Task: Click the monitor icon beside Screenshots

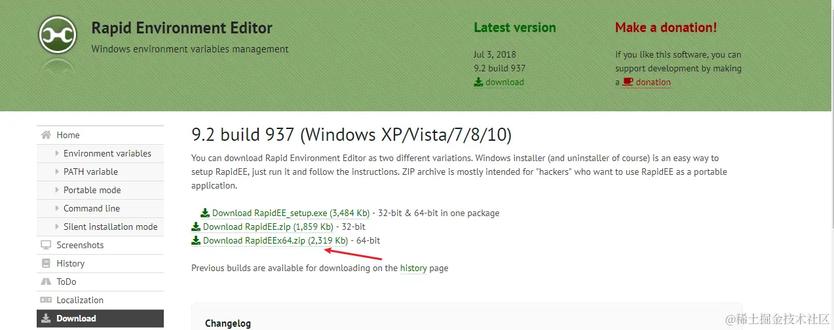Action: (46, 245)
